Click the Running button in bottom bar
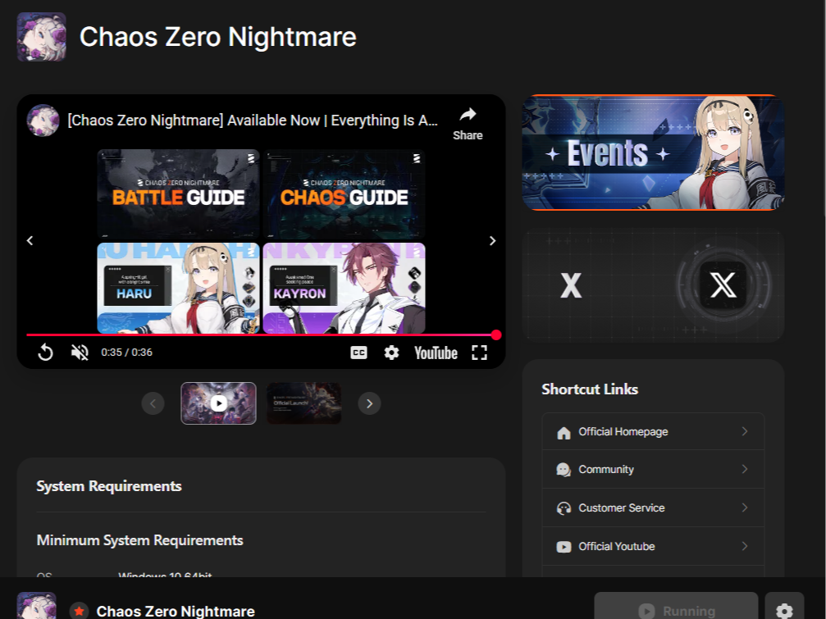Viewport: 826px width, 619px height. pos(677,607)
